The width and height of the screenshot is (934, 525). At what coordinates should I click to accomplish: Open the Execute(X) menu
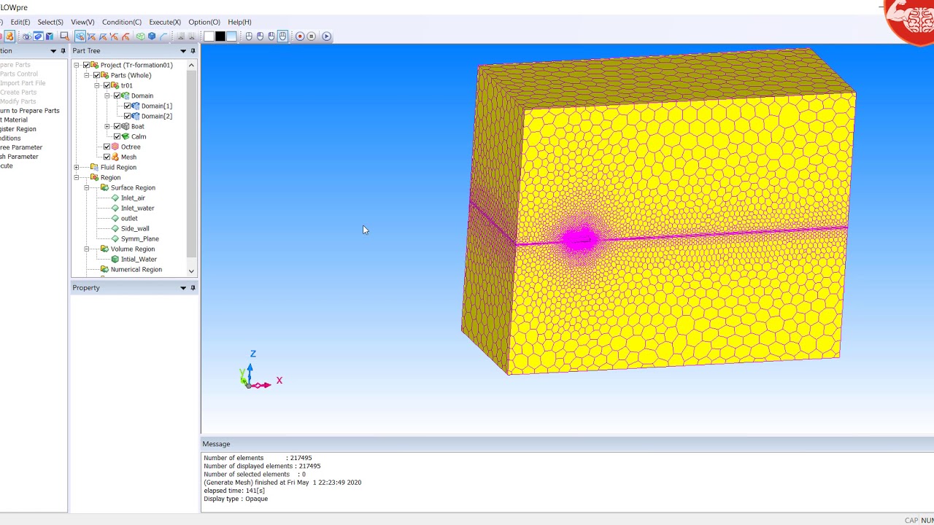(x=165, y=22)
